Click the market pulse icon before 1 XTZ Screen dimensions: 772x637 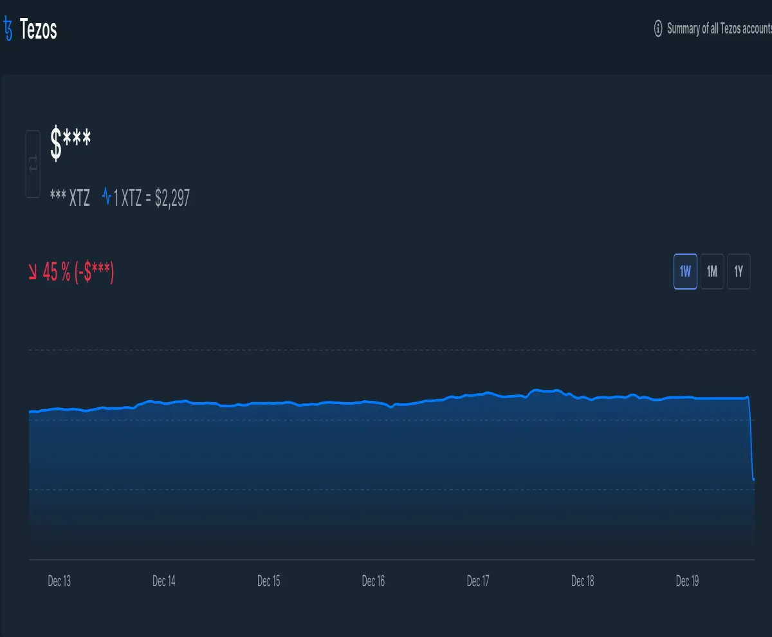tap(106, 198)
